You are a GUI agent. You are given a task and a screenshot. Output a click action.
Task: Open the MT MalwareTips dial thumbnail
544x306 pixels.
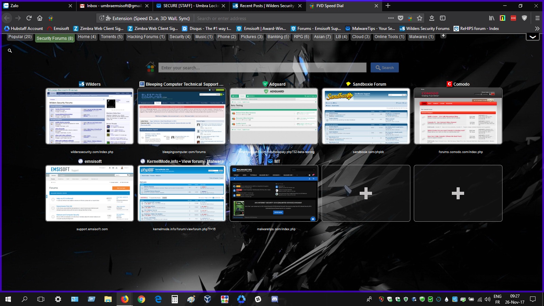[274, 193]
